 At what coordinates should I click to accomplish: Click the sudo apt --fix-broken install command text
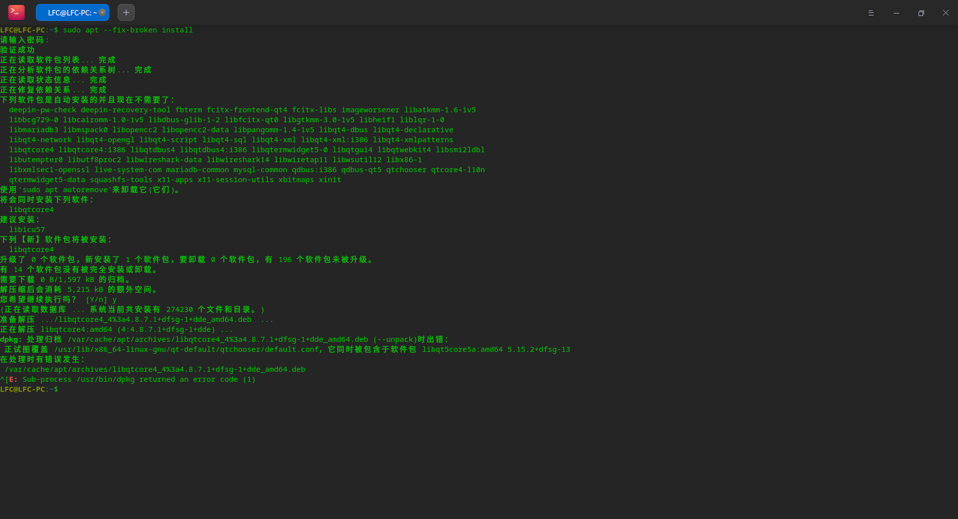click(127, 30)
